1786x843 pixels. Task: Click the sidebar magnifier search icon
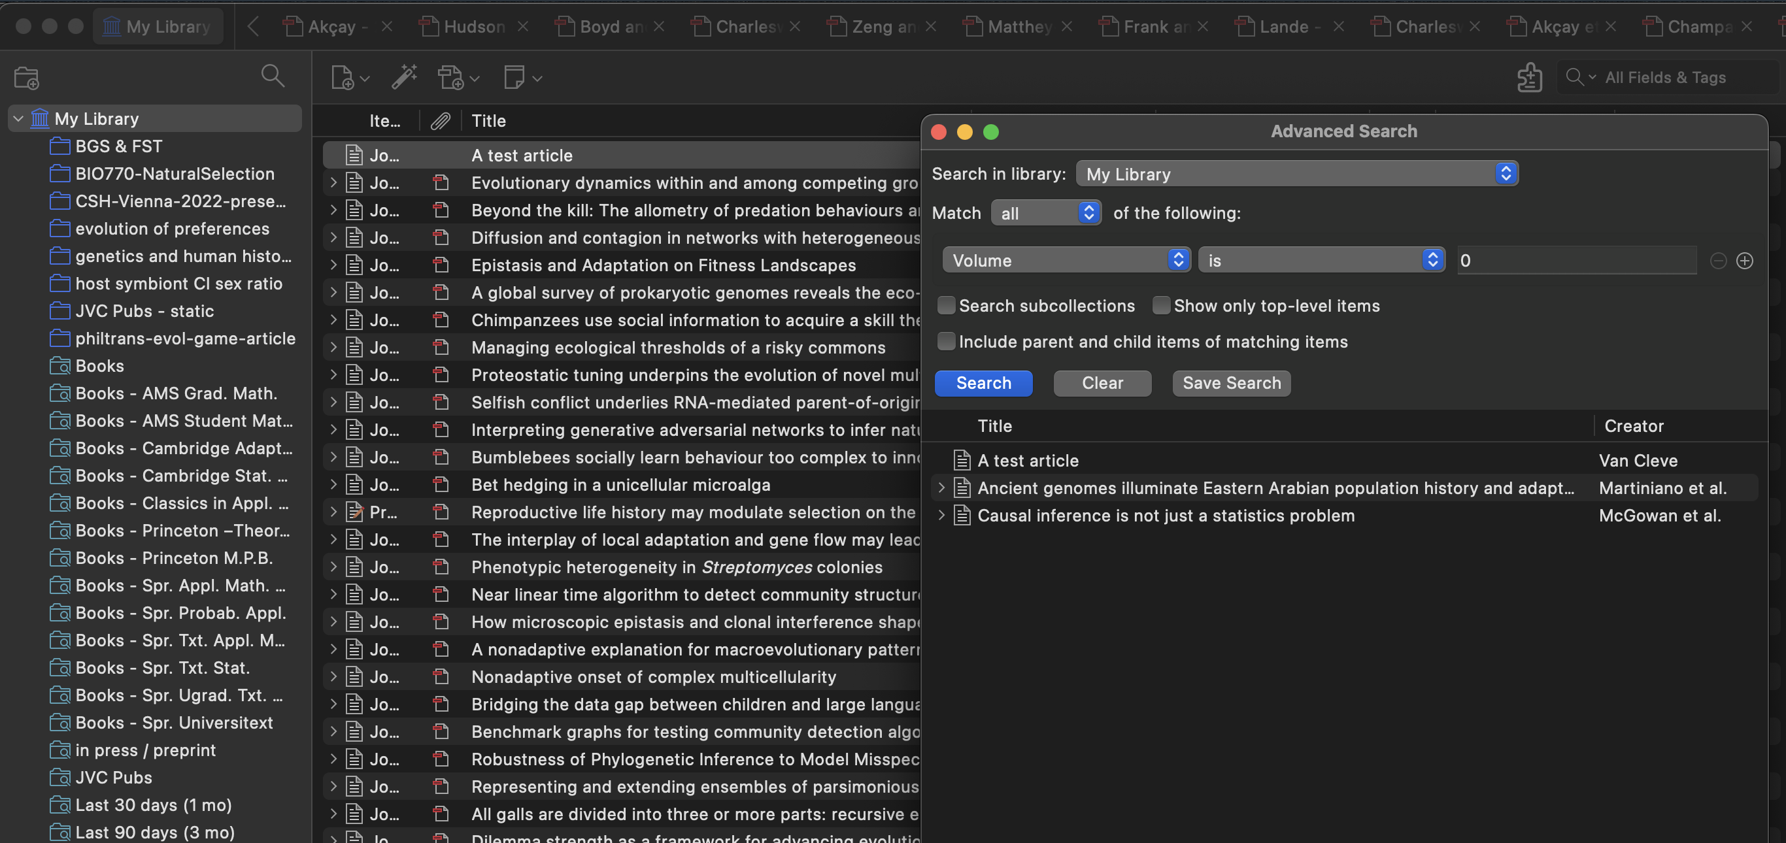pos(273,76)
